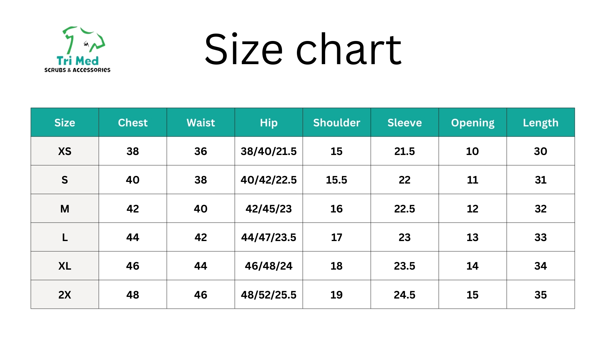Viewport: 609px width, 343px height.
Task: Select the Chest column header
Action: [x=133, y=123]
